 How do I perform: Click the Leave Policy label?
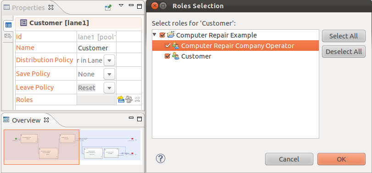click(x=35, y=87)
